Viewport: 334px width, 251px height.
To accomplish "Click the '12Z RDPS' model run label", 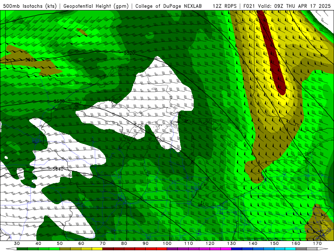I will click(x=225, y=6).
